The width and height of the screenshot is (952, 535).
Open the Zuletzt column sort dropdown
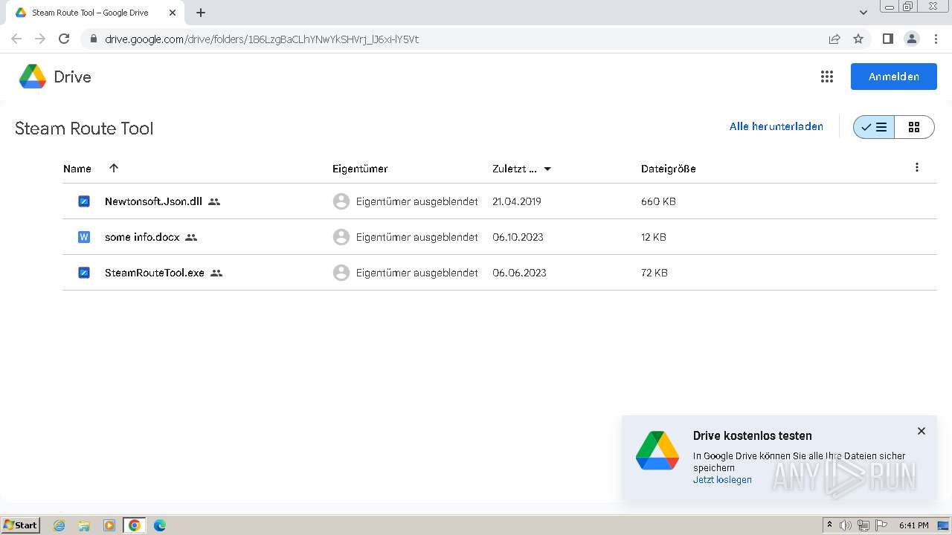click(x=547, y=169)
